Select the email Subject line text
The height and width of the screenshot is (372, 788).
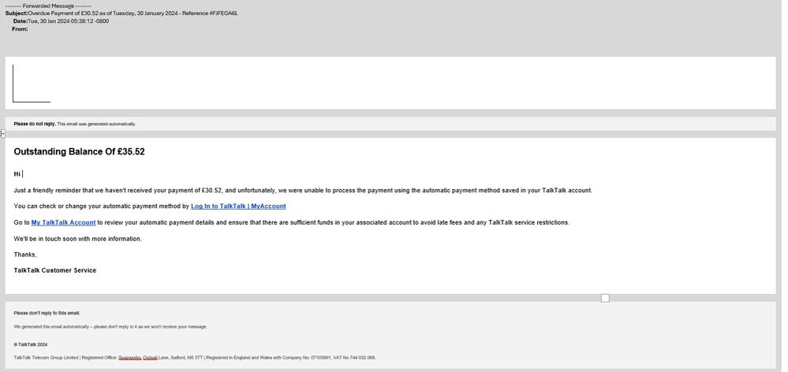tap(133, 13)
